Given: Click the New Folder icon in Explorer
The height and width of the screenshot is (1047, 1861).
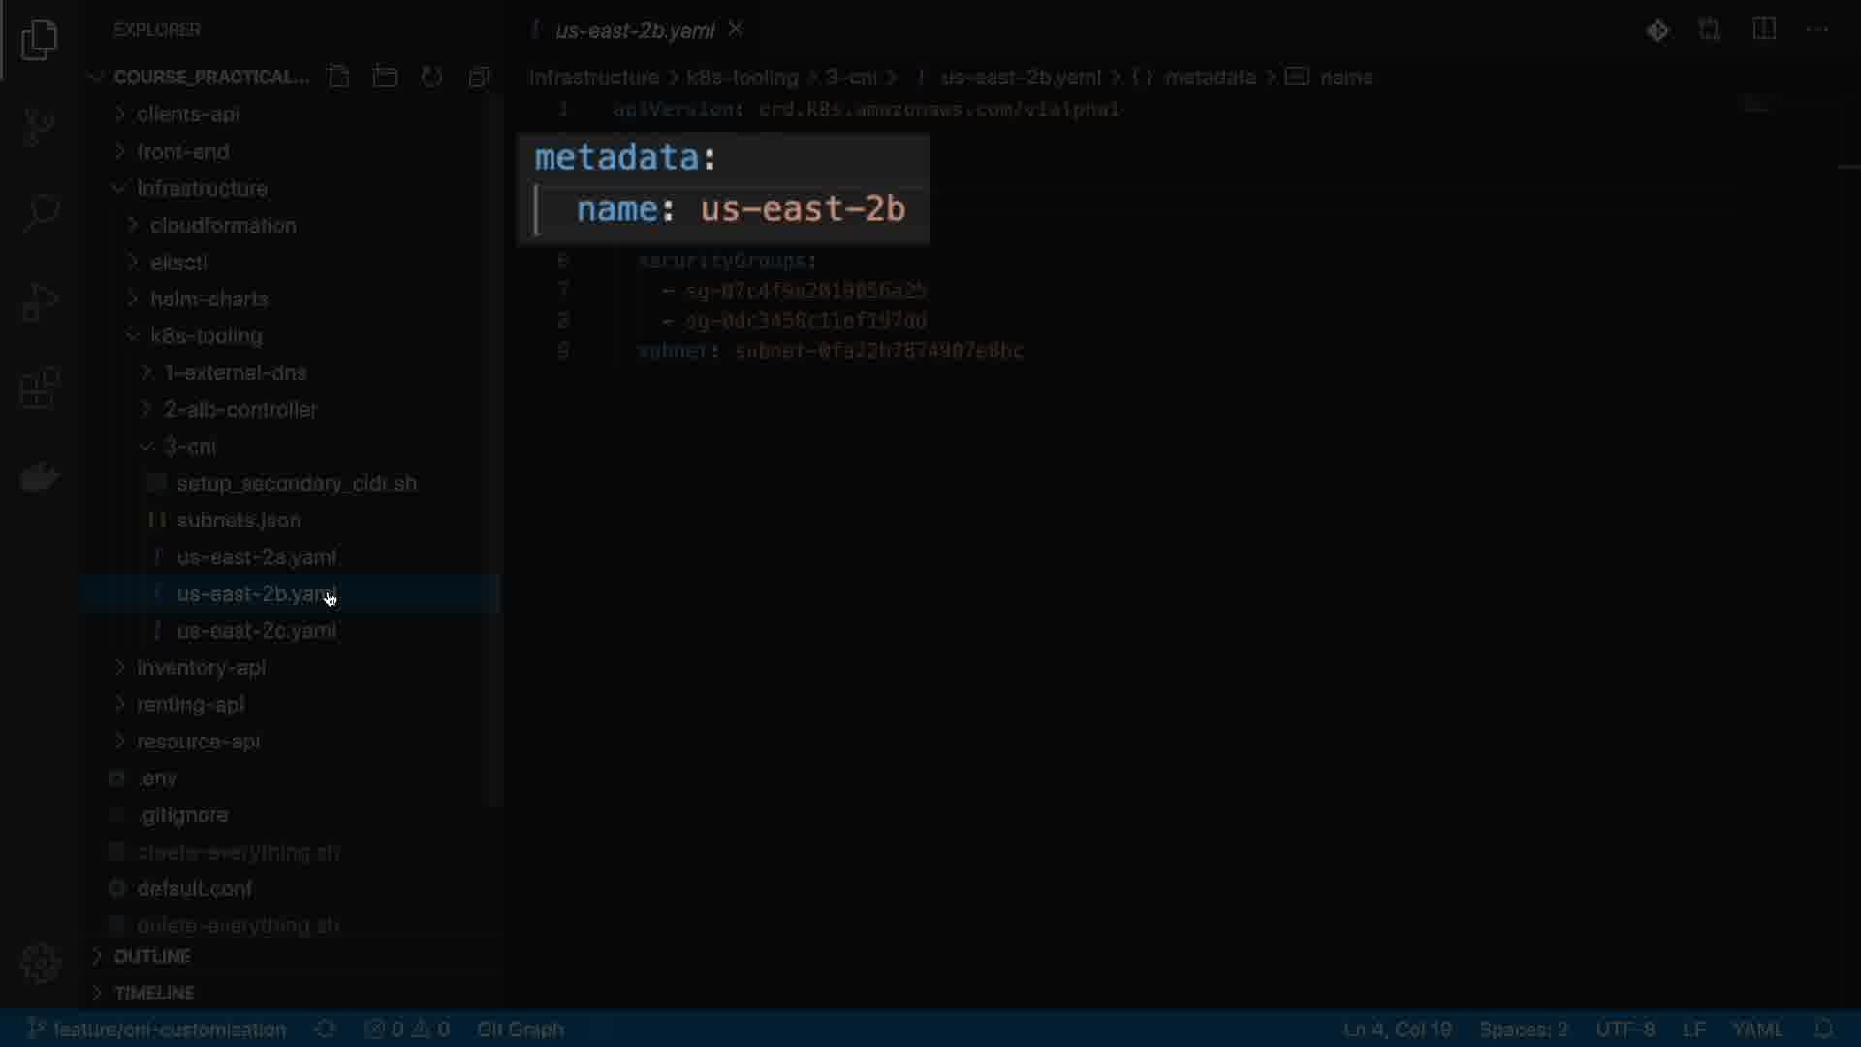Looking at the screenshot, I should 385,77.
